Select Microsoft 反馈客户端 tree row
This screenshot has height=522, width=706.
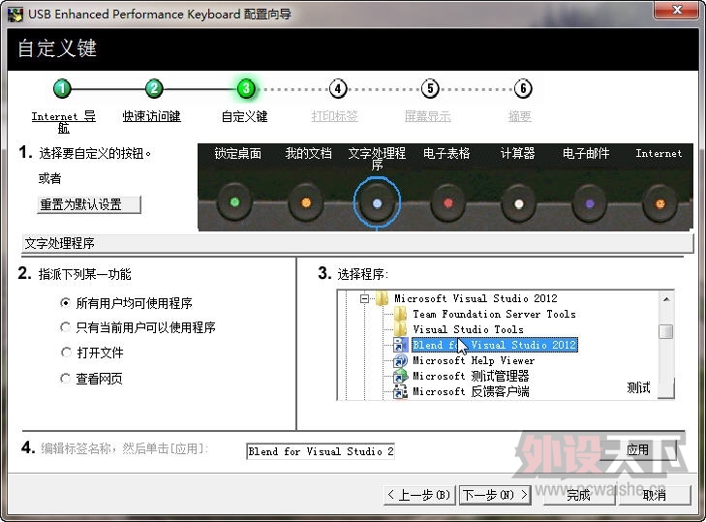tap(471, 391)
